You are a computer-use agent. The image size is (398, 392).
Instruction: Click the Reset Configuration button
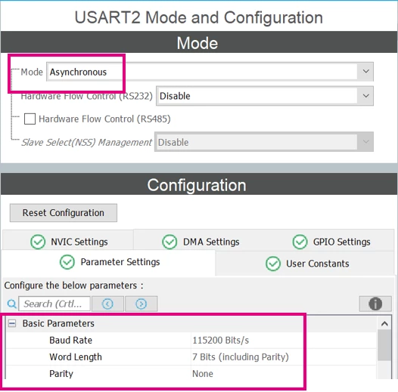point(64,213)
